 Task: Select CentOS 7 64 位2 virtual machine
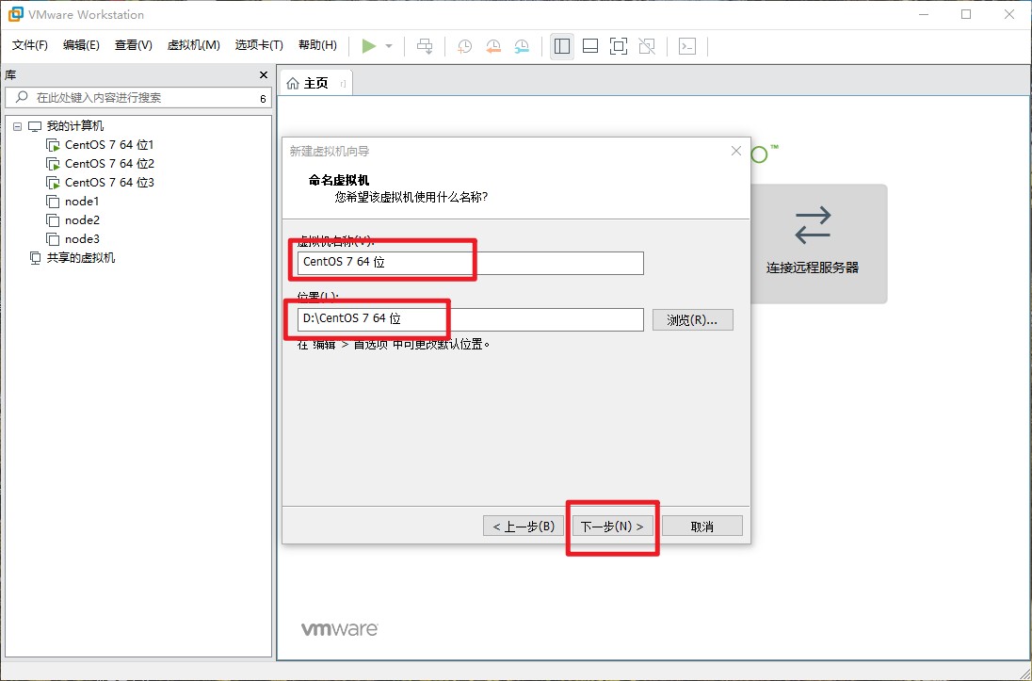(109, 163)
